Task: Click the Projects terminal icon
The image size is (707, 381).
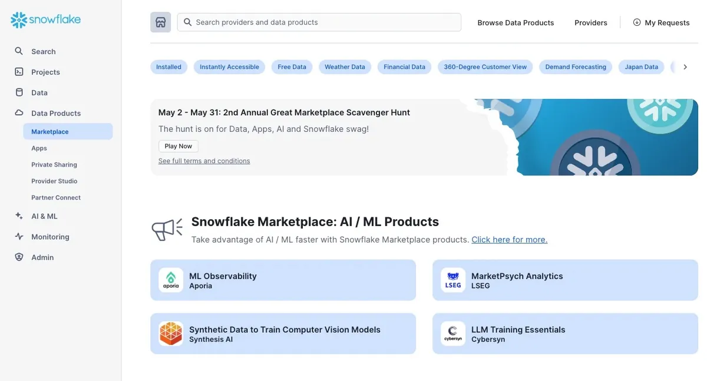Action: click(x=19, y=72)
